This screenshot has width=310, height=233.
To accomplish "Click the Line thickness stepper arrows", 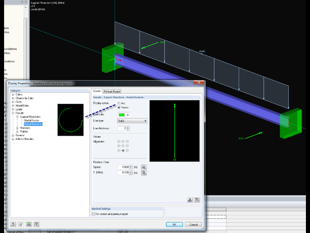I will [128, 128].
